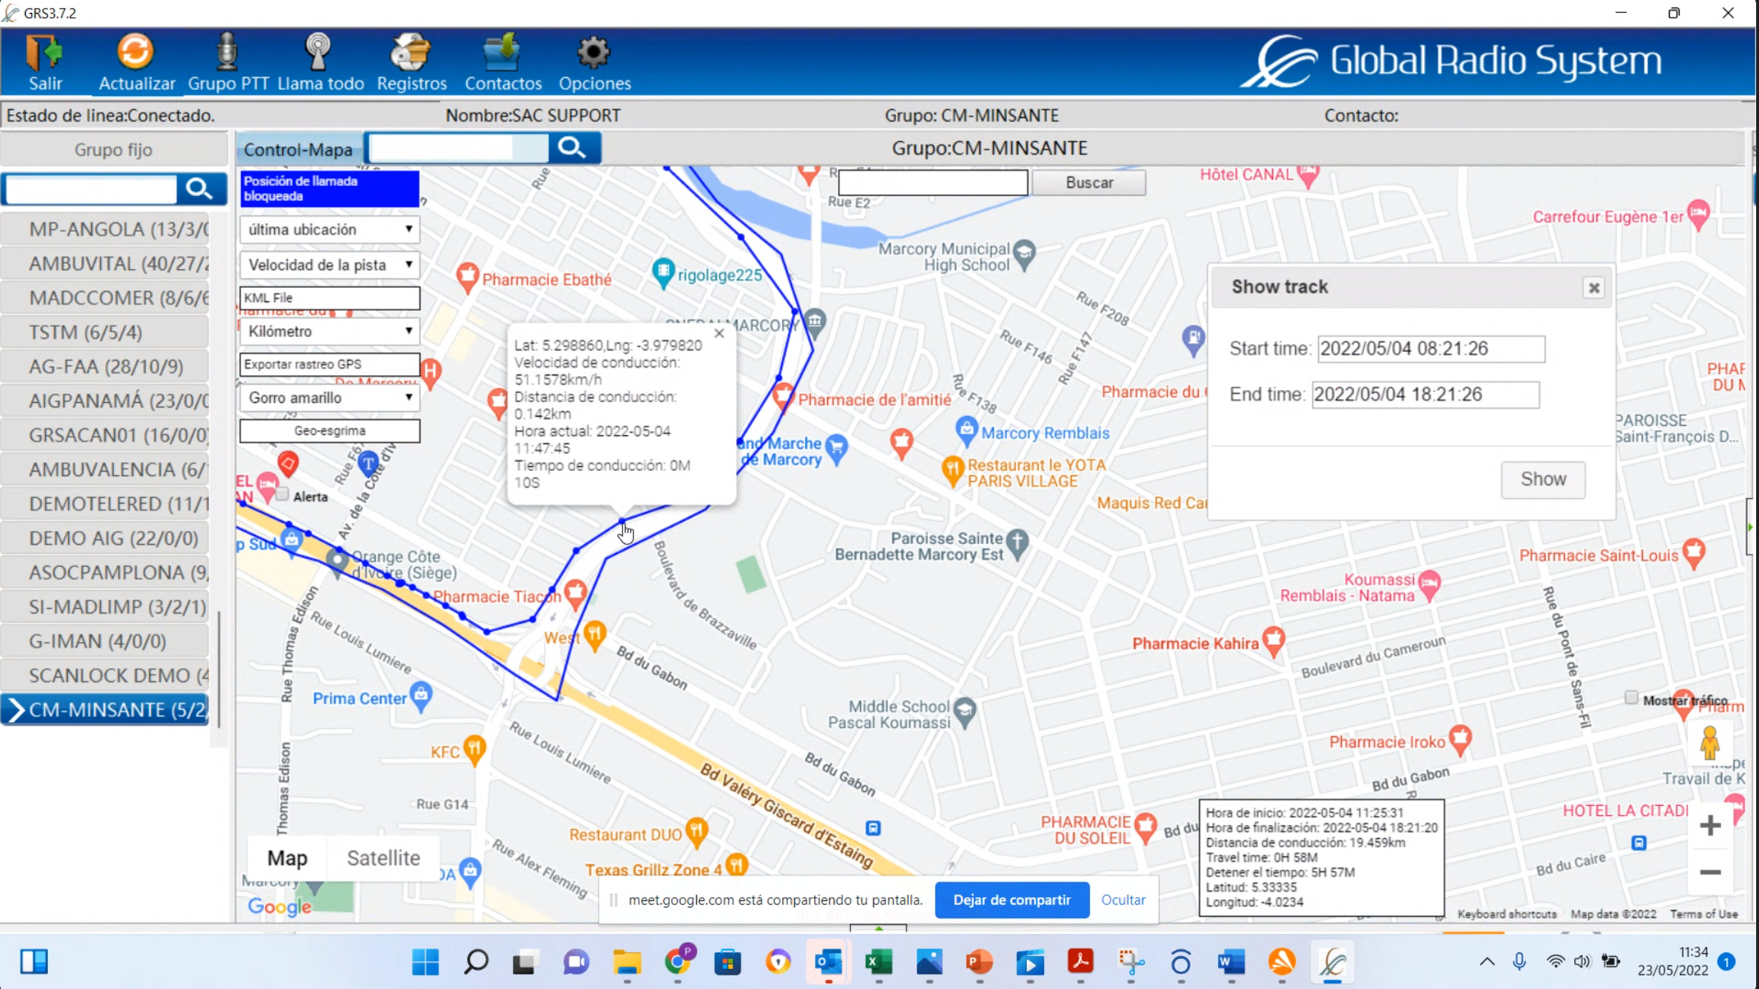This screenshot has height=989, width=1759.
Task: Click Terms of Use map link
Action: click(x=1703, y=914)
